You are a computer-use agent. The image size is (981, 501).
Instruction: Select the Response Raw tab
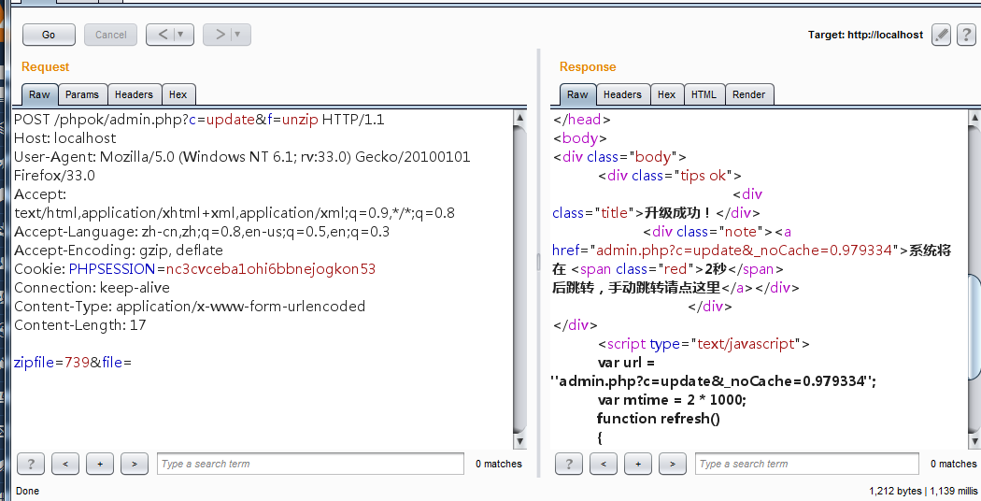[x=577, y=94]
